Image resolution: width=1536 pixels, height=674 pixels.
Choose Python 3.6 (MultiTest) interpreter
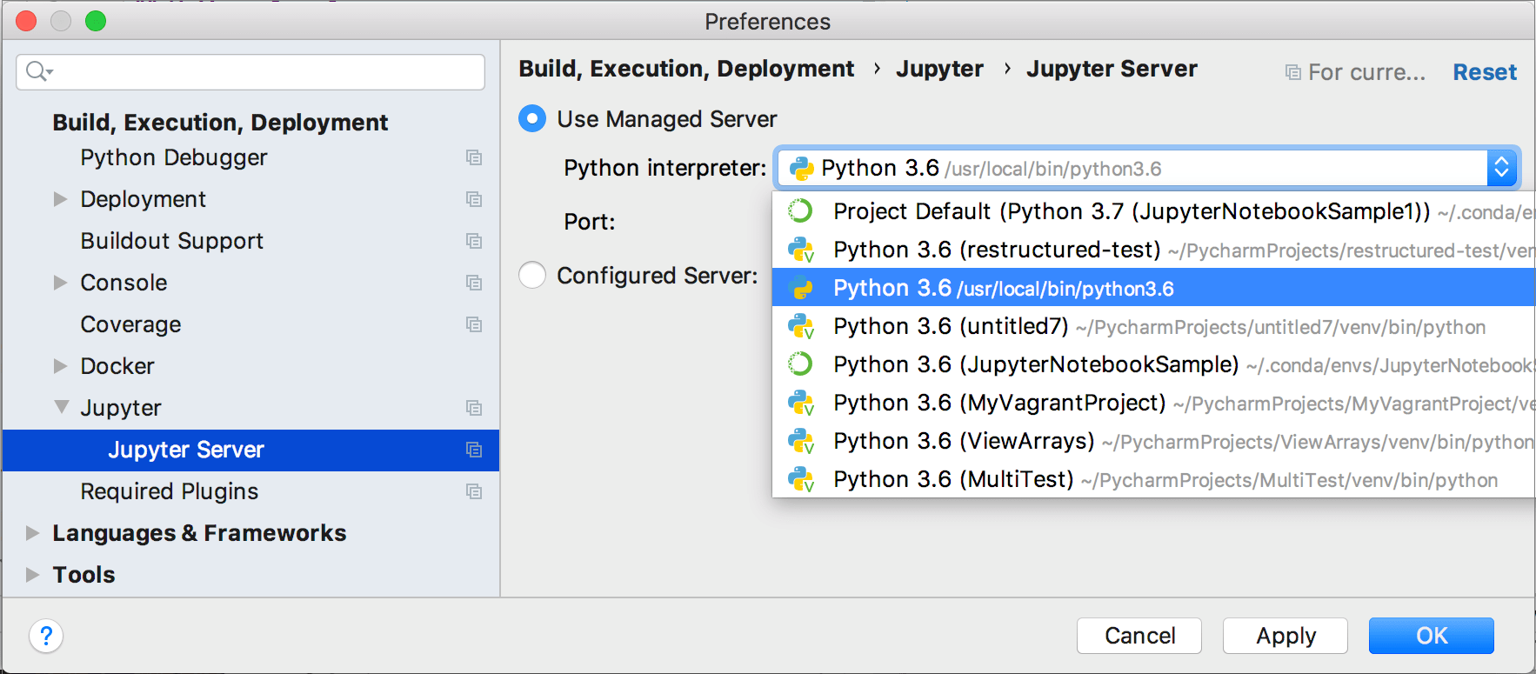coord(1153,479)
